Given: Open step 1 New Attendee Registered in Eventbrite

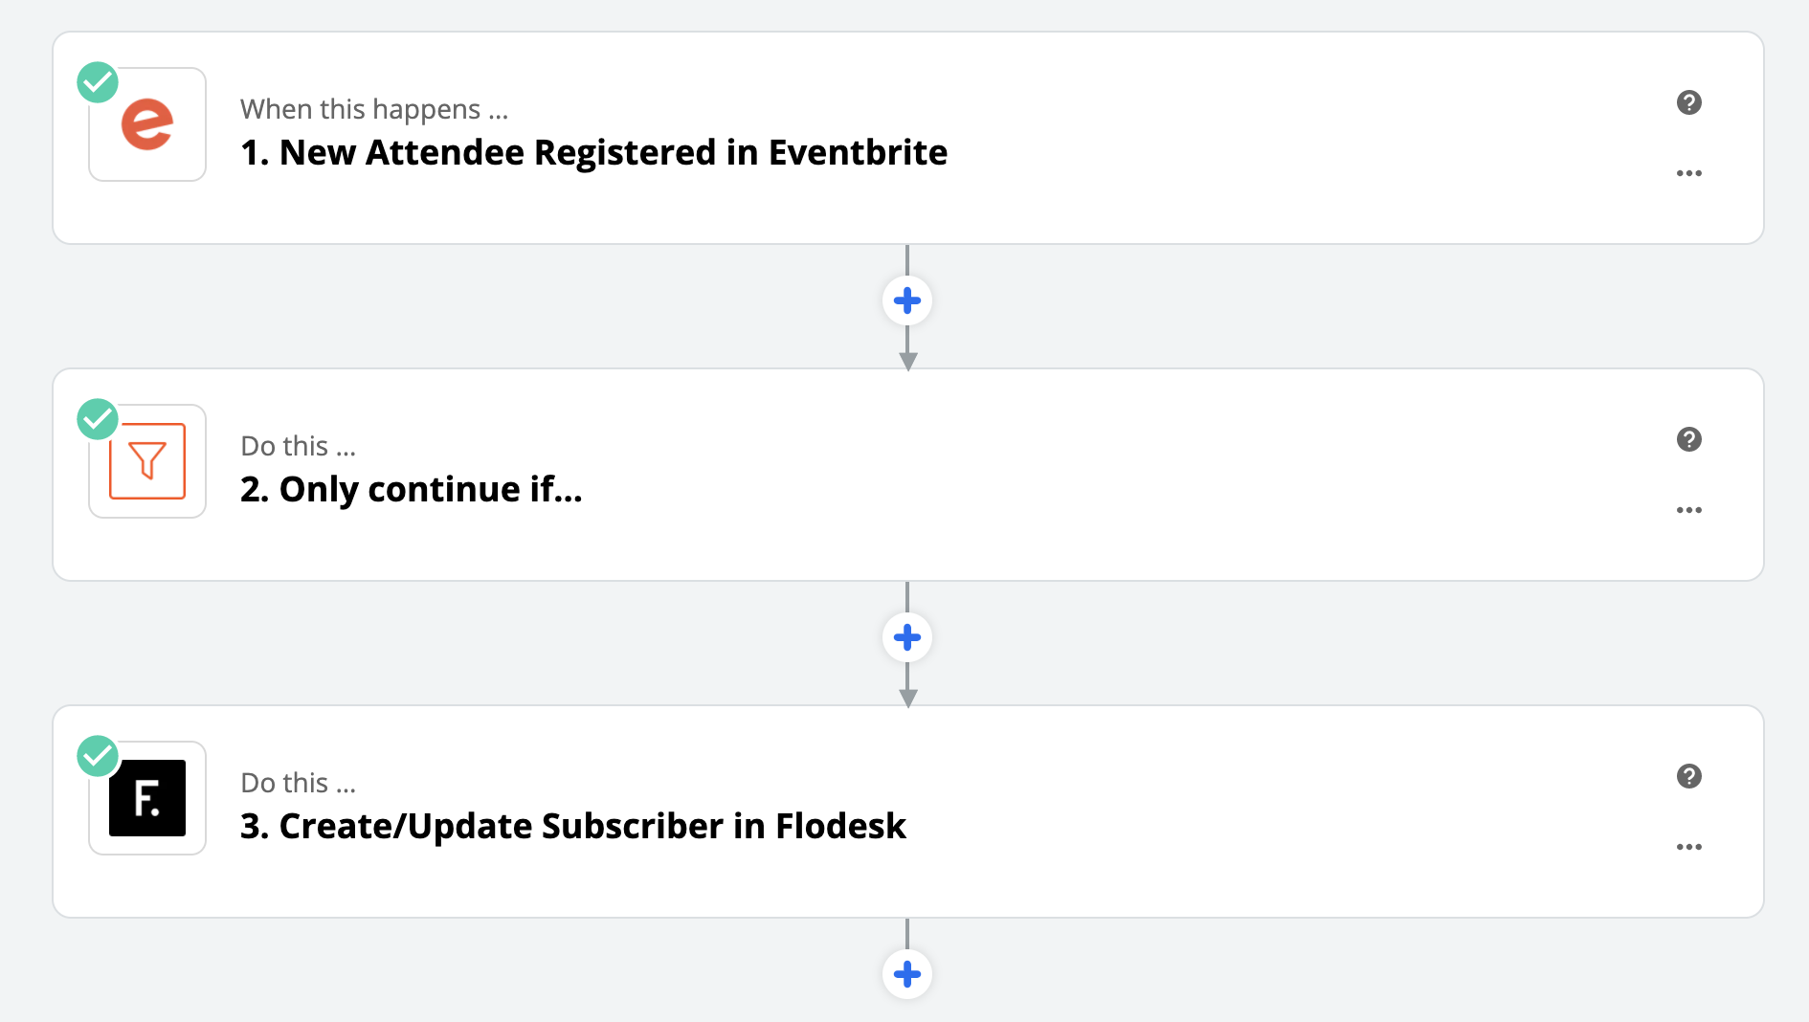Looking at the screenshot, I should click(x=593, y=153).
